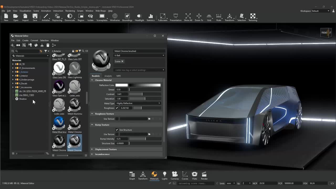Viewport: 336px width, 189px height.
Task: Uncheck the Use Structure checkbox
Action: 117,130
